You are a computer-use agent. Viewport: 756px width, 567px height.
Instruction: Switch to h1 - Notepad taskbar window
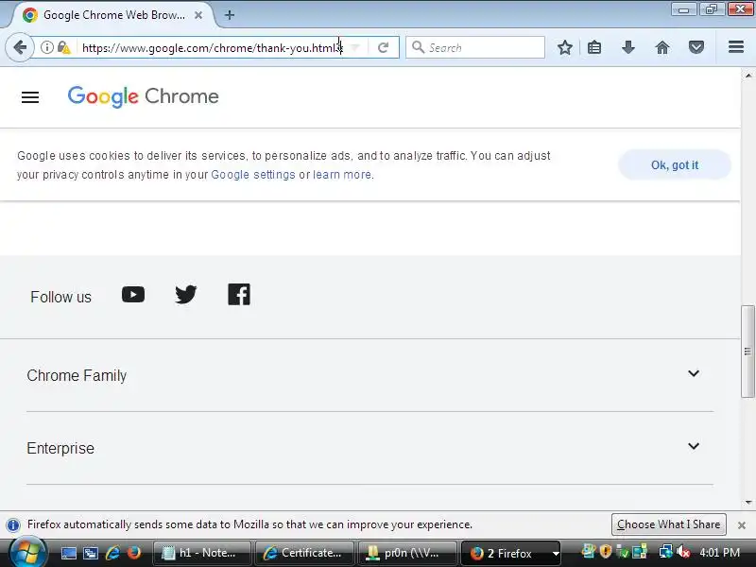point(201,553)
